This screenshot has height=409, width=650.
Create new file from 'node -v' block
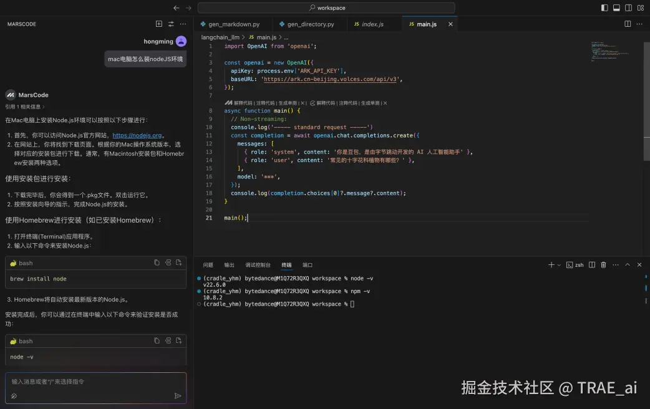coord(178,340)
